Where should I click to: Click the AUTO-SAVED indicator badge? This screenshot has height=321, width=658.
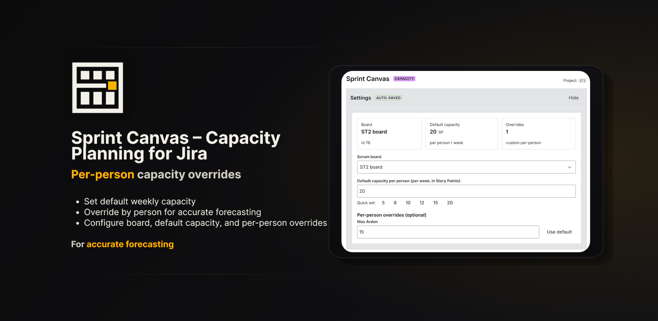coord(388,97)
